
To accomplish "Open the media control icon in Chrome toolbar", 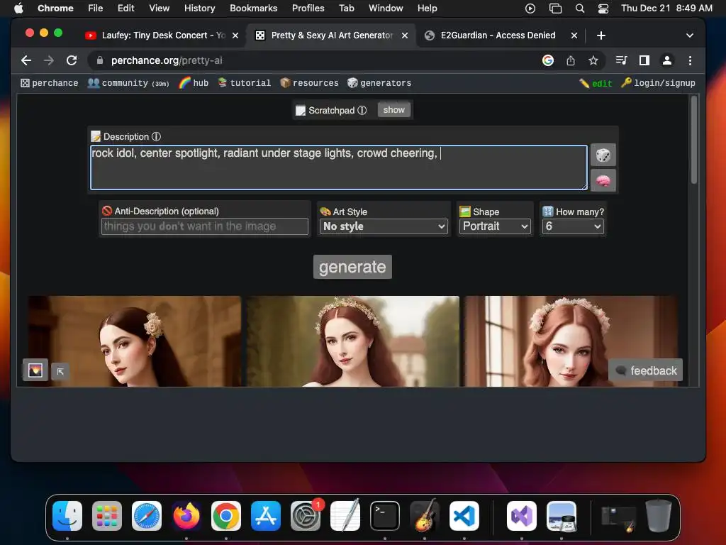I will tap(621, 60).
